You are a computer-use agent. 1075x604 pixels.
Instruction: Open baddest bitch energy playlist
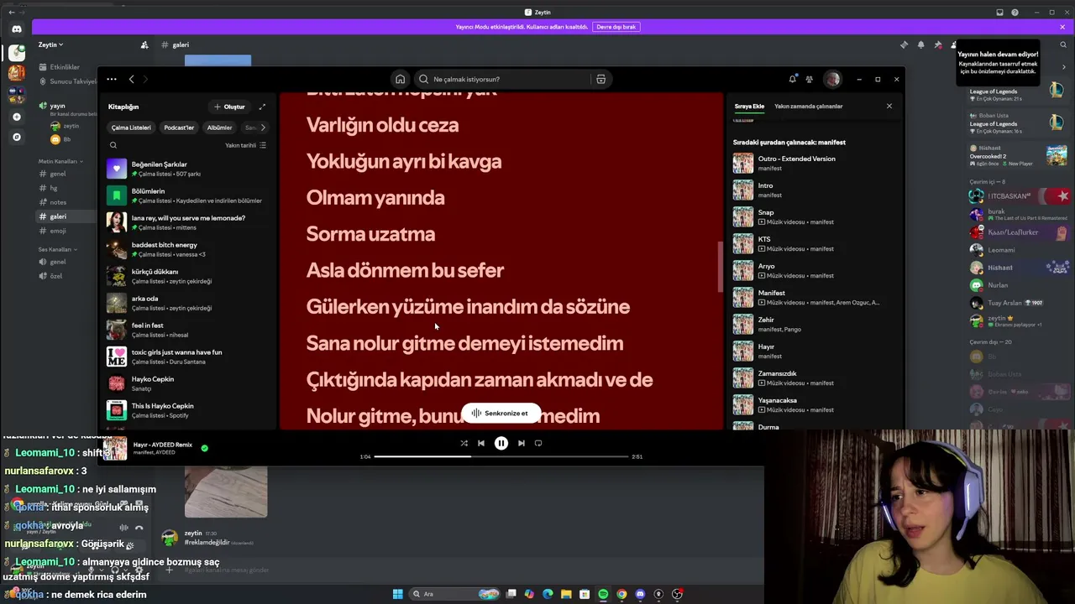(x=188, y=249)
